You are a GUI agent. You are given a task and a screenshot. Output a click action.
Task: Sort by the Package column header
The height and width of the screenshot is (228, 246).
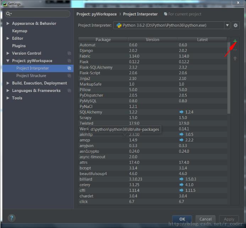point(103,39)
